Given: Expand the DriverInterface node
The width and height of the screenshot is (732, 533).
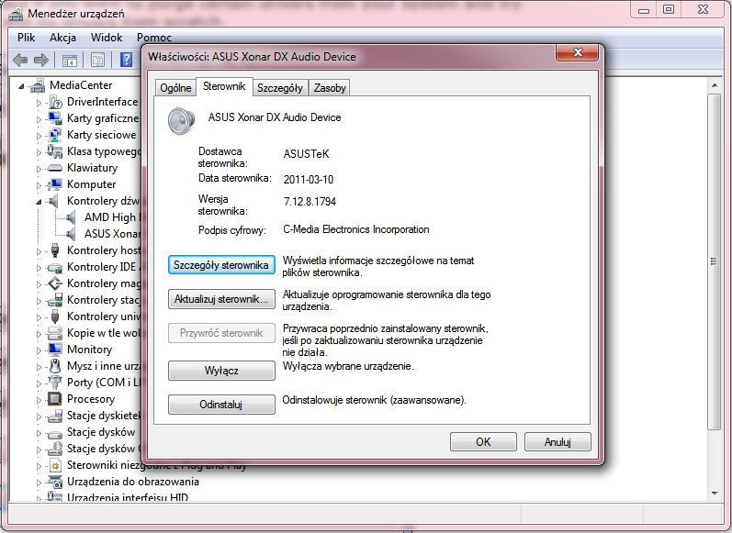Looking at the screenshot, I should click(x=39, y=102).
